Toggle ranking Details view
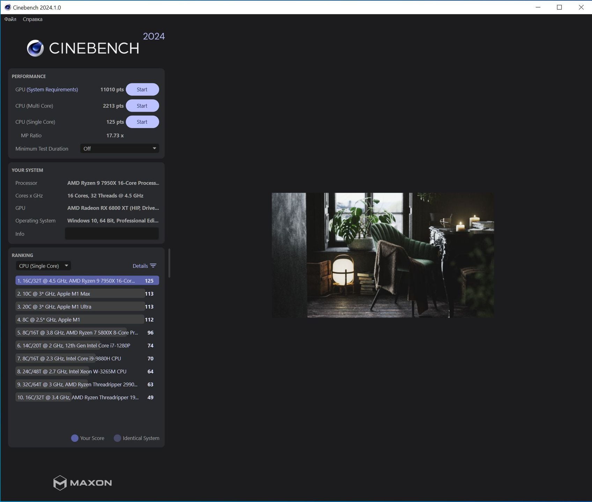592x502 pixels. click(x=144, y=266)
